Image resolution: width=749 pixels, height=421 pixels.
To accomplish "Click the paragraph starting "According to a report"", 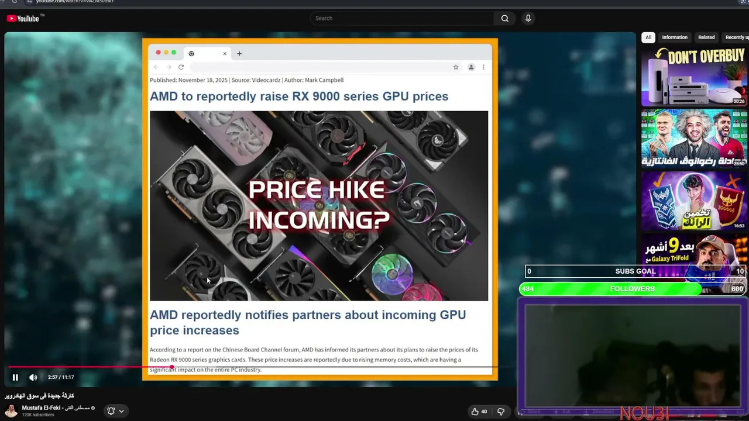I will click(314, 360).
